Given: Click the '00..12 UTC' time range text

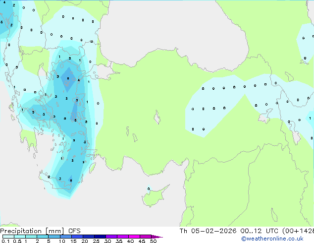Looking at the screenshot, I should pyautogui.click(x=260, y=231).
